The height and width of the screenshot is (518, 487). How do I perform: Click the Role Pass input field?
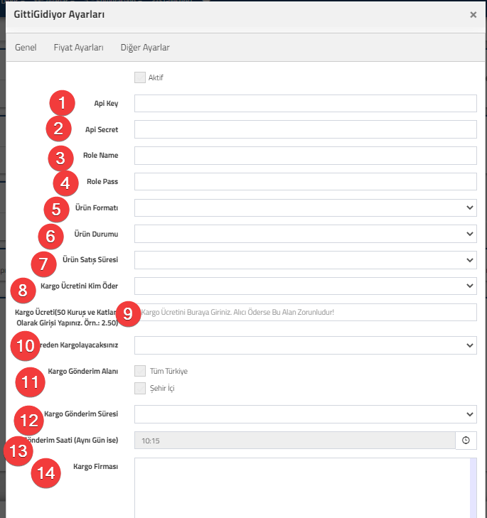point(306,182)
